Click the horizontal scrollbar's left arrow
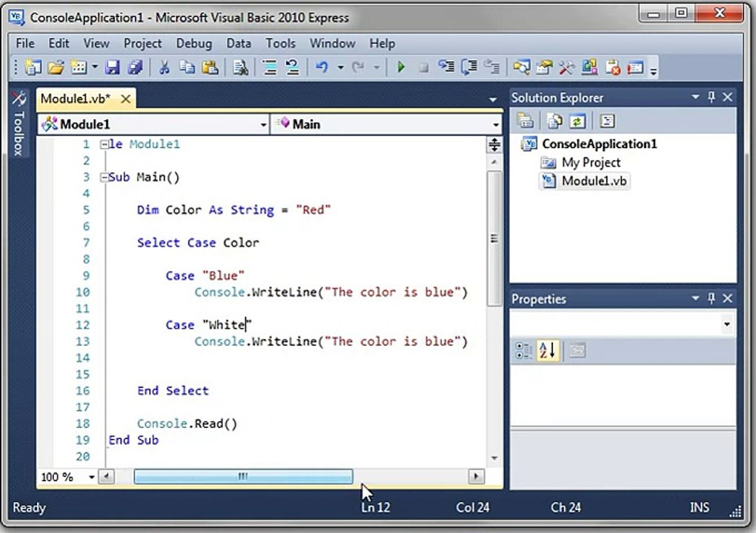The width and height of the screenshot is (756, 533). [106, 477]
